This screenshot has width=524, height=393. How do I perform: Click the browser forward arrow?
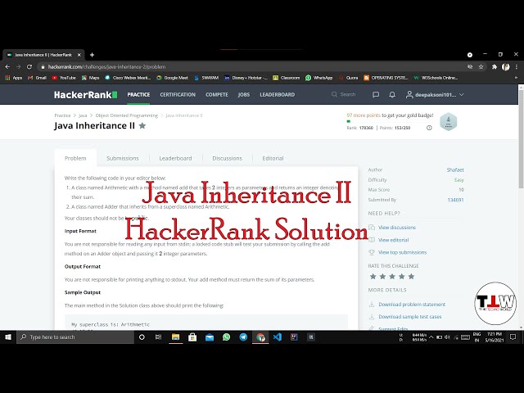tap(18, 67)
